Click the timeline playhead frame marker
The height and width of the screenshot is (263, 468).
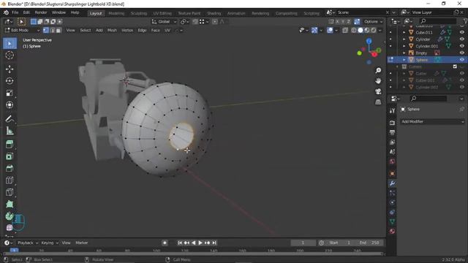point(14,250)
